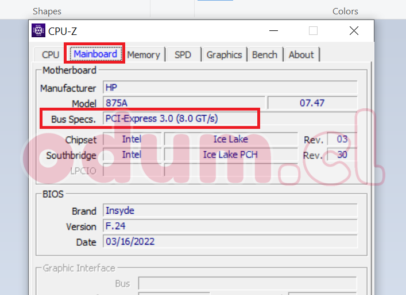
Task: Click the Model field showing 875A
Action: 184,103
